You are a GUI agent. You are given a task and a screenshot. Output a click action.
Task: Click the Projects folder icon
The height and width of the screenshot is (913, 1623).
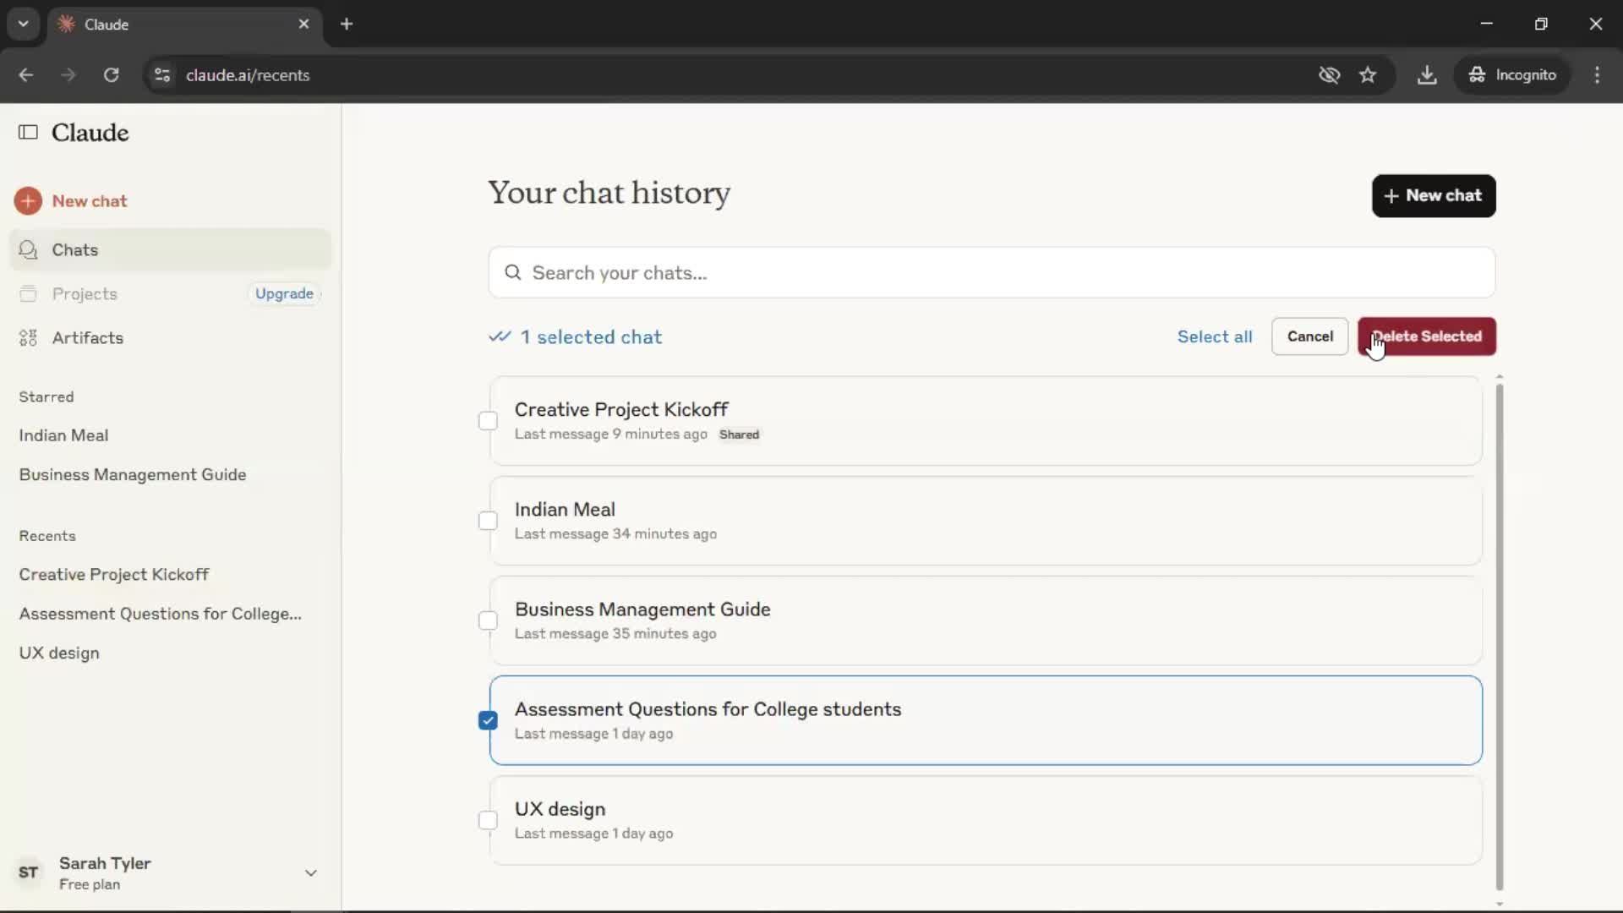[x=28, y=293]
